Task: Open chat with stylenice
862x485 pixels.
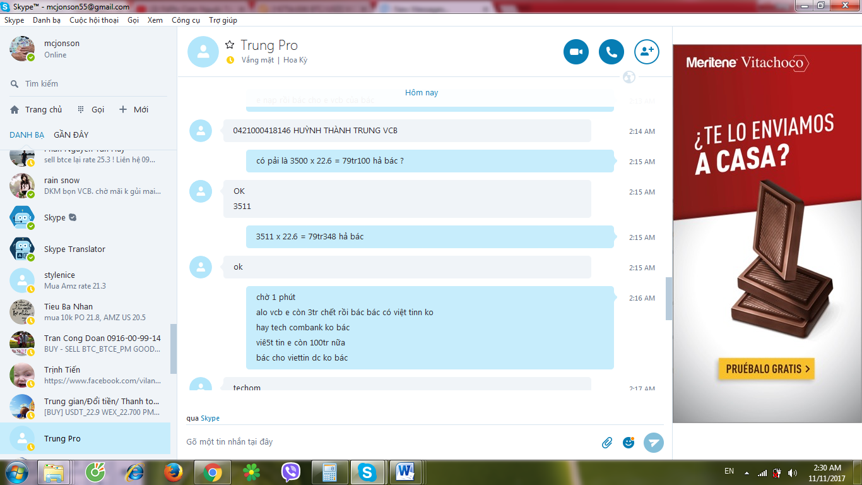Action: 85,280
